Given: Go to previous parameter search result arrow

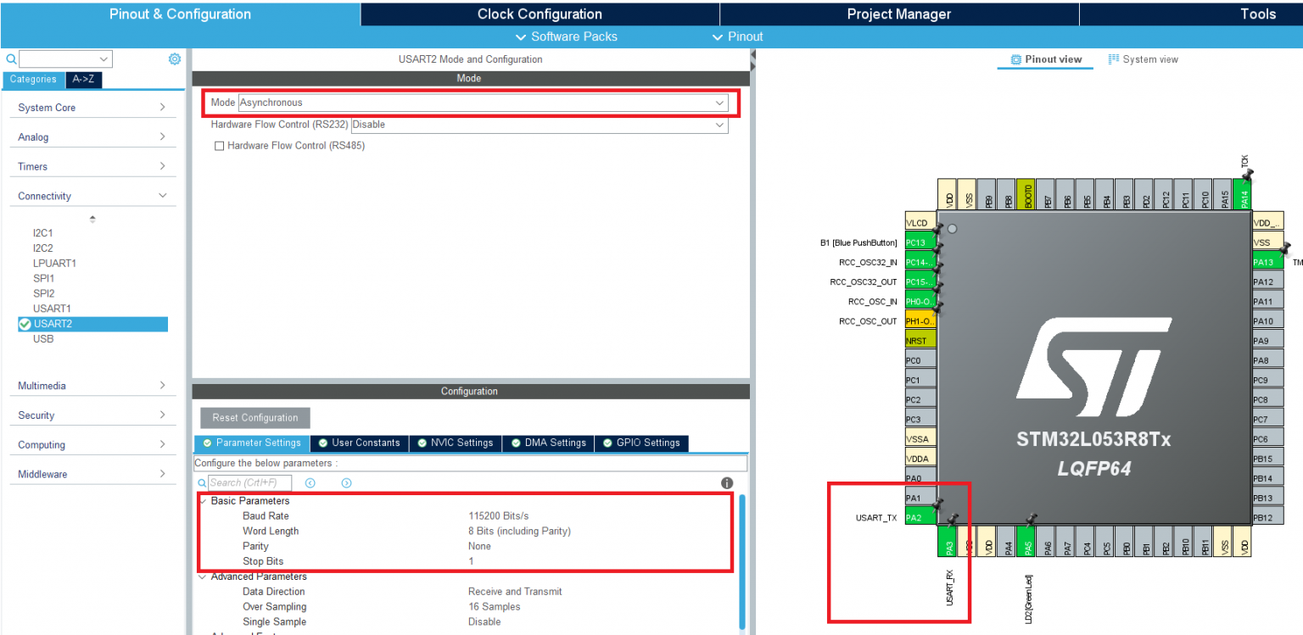Looking at the screenshot, I should (x=310, y=482).
